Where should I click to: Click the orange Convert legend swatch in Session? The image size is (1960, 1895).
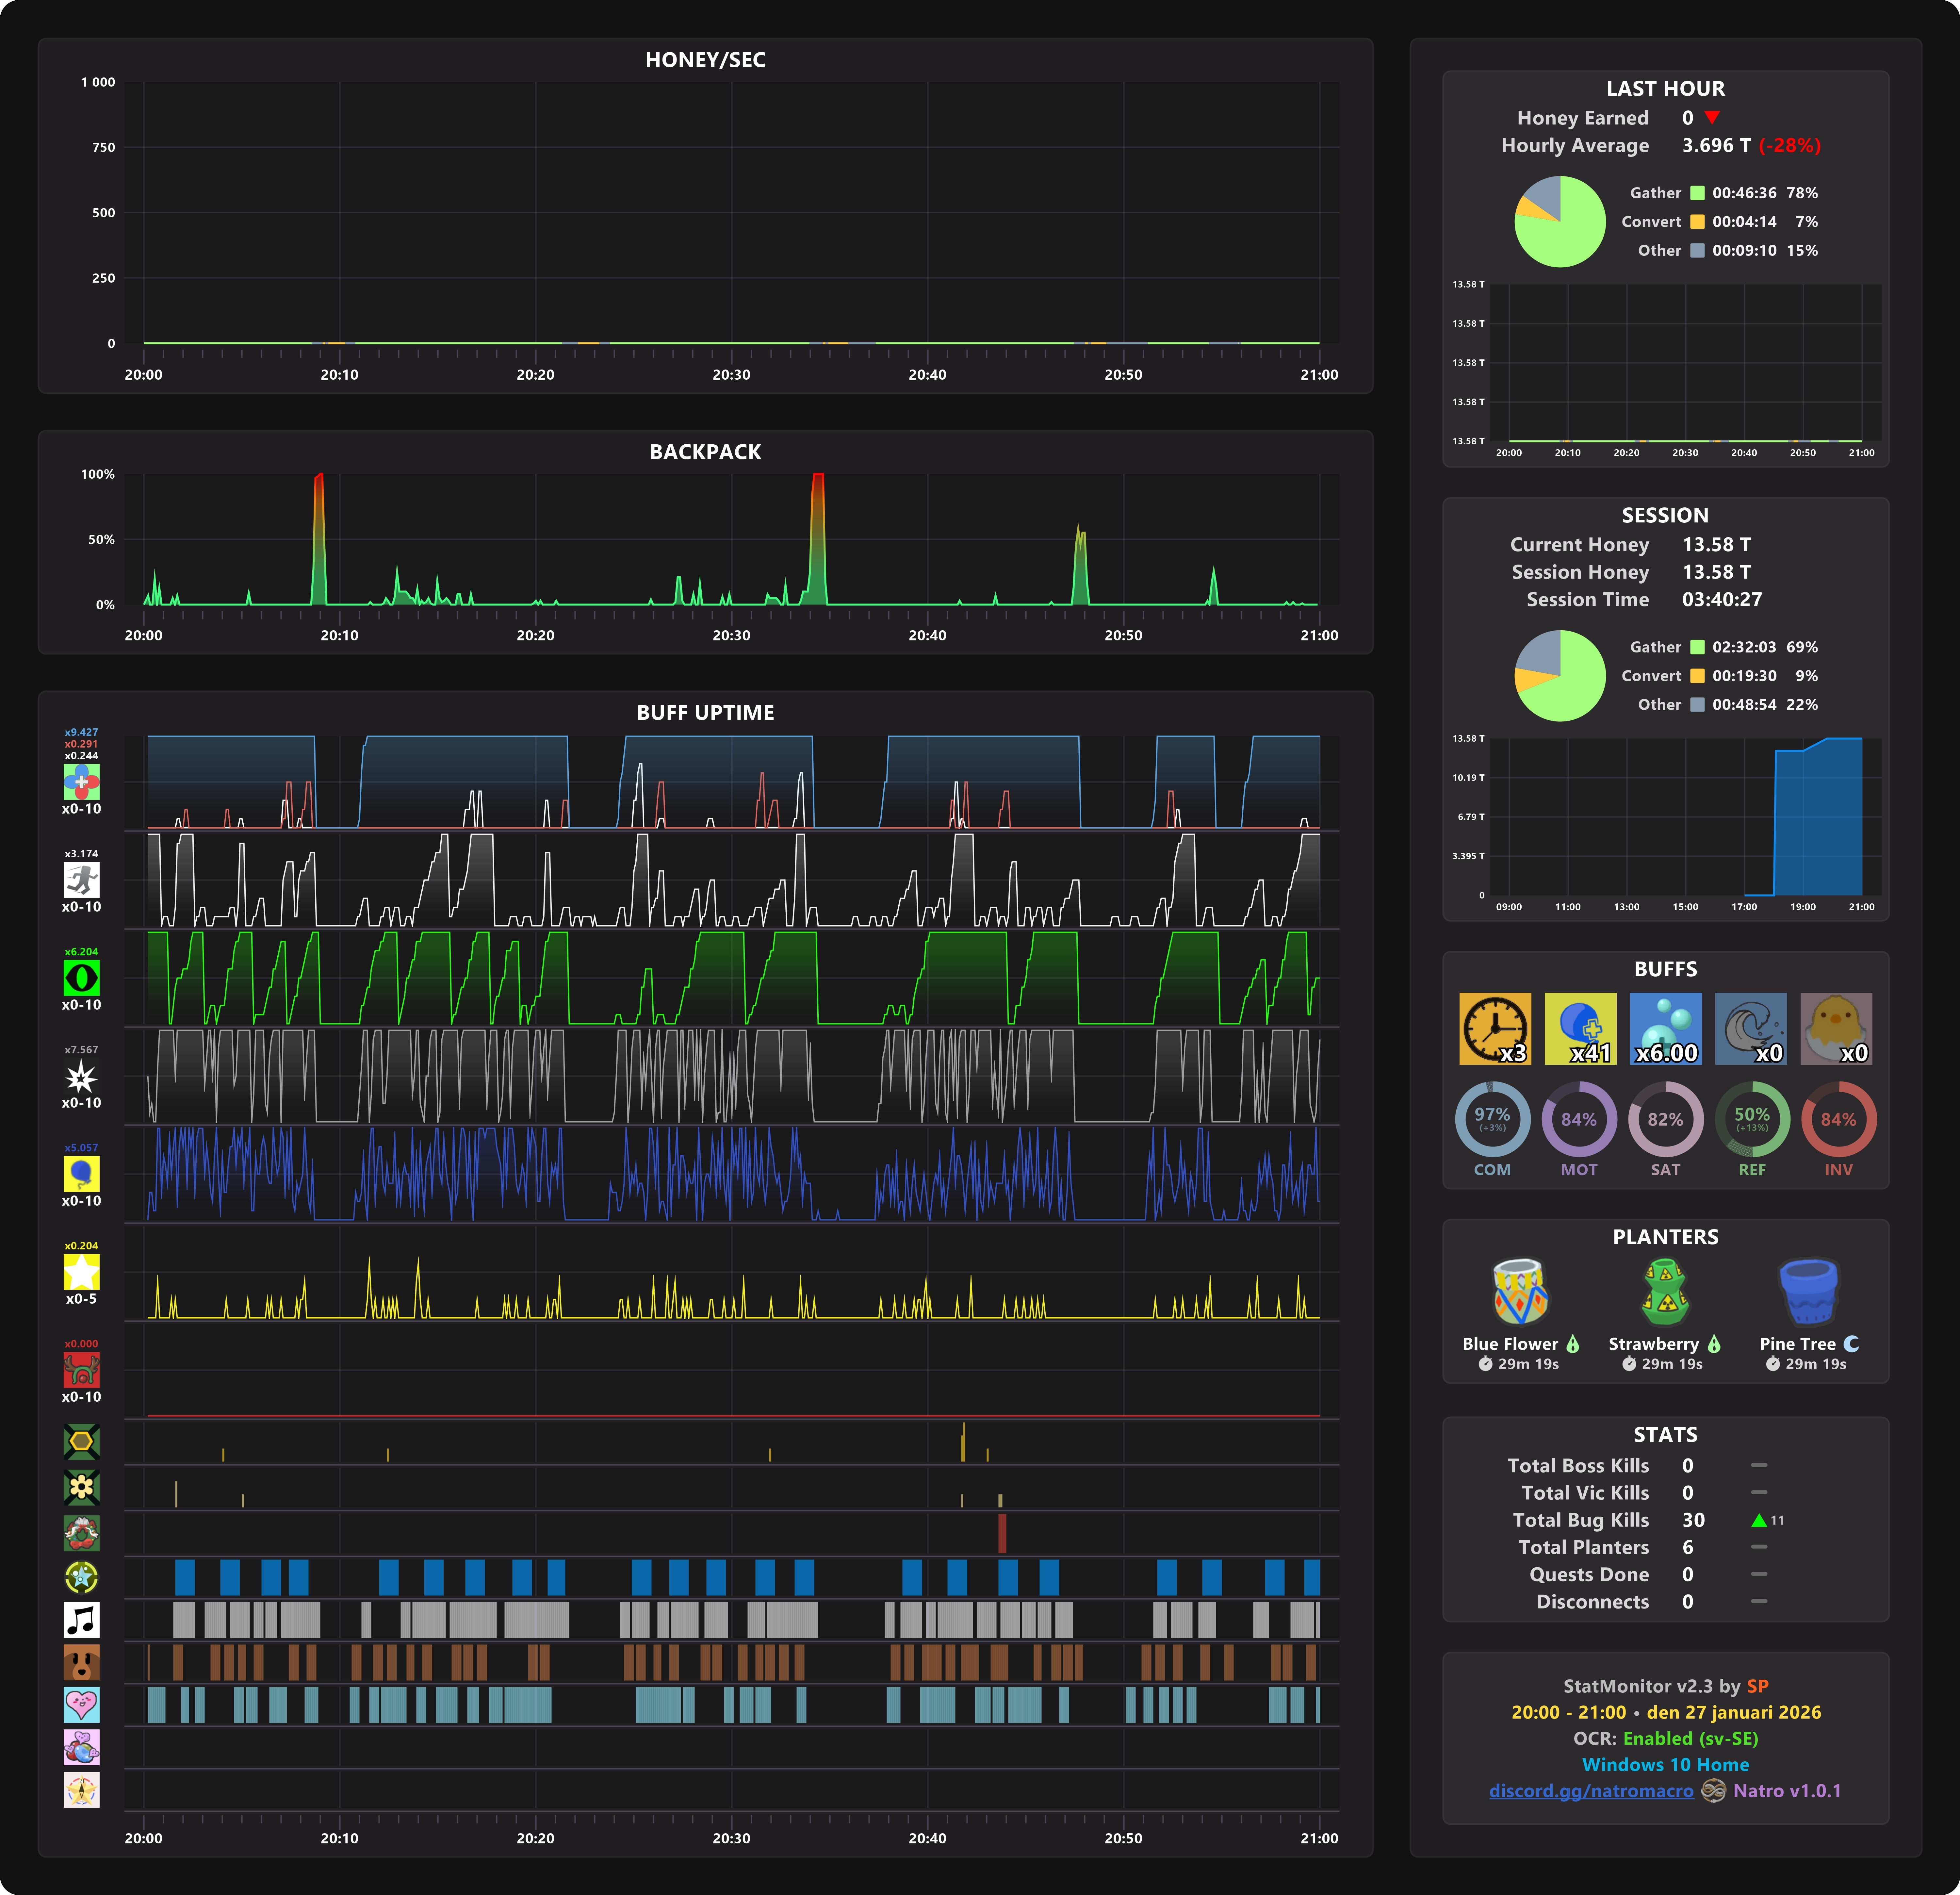coord(1697,676)
